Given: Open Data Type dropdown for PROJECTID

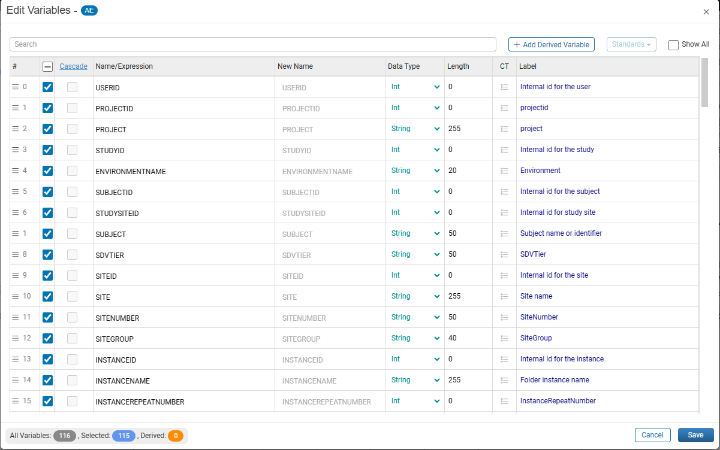Looking at the screenshot, I should pyautogui.click(x=415, y=108).
